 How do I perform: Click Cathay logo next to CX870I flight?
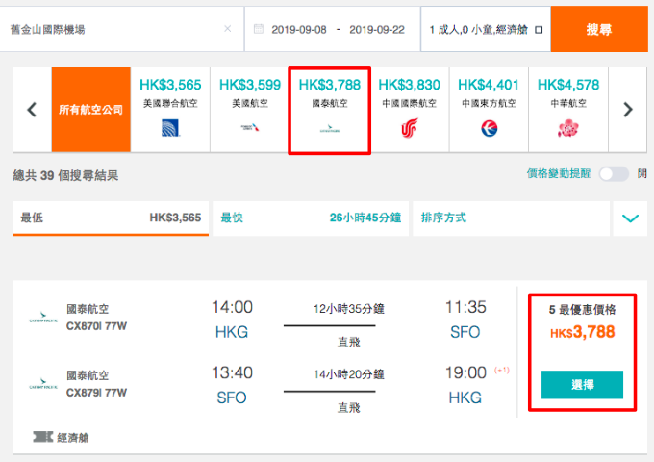click(43, 318)
